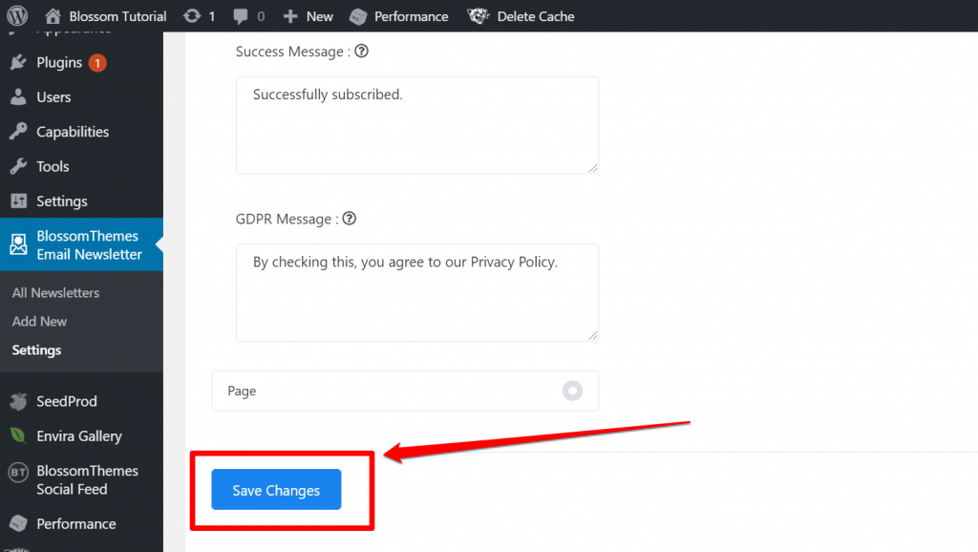This screenshot has width=978, height=552.
Task: Open the New content dropdown
Action: coord(308,16)
